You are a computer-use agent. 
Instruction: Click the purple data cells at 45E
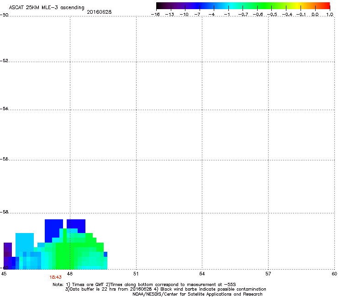[8, 249]
